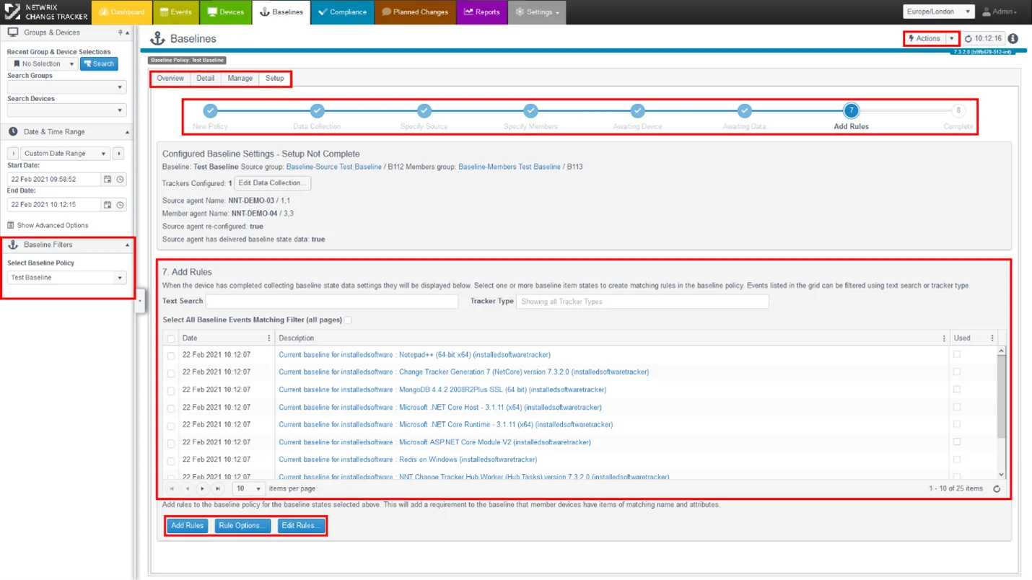Click the info icon beside the clock
The image size is (1032, 580).
1013,39
